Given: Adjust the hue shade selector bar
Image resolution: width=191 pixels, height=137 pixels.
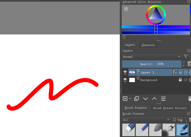Looking at the screenshot, I should click(x=156, y=27).
